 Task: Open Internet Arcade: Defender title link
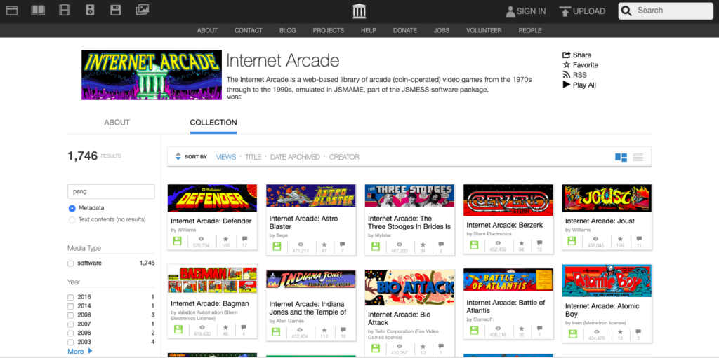tap(211, 221)
